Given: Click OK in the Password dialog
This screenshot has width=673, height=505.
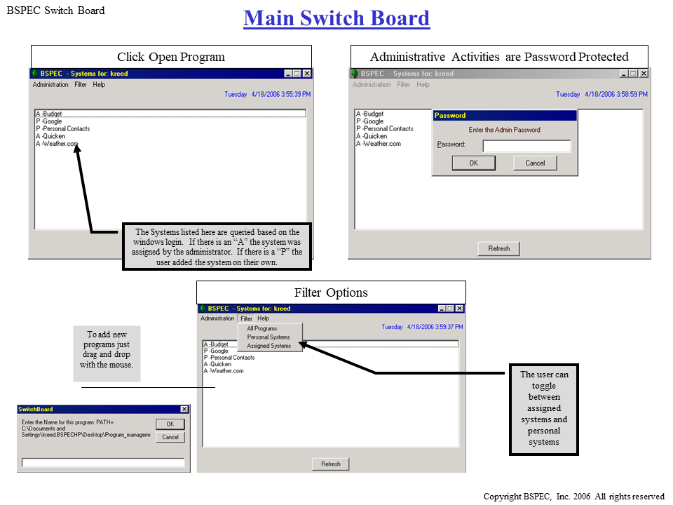Looking at the screenshot, I should pos(473,163).
